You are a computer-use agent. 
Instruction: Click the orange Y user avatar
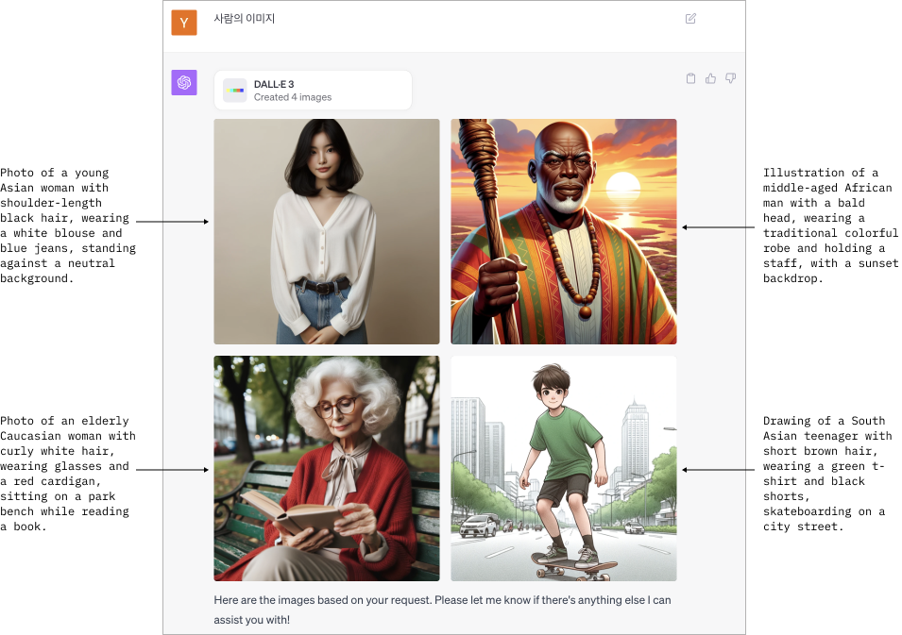click(184, 23)
